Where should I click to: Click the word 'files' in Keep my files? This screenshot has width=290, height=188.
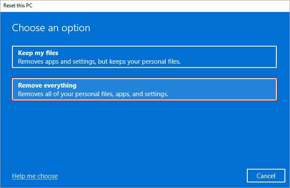coord(52,53)
